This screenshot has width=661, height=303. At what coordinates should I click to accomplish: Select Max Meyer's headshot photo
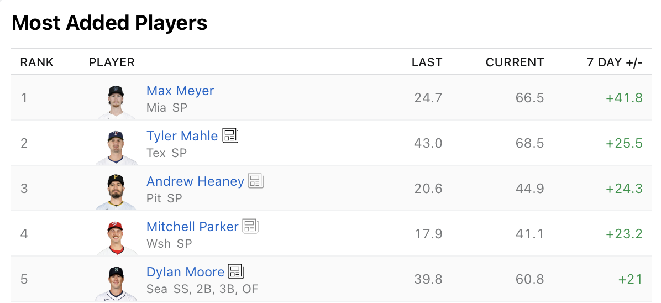coord(116,102)
